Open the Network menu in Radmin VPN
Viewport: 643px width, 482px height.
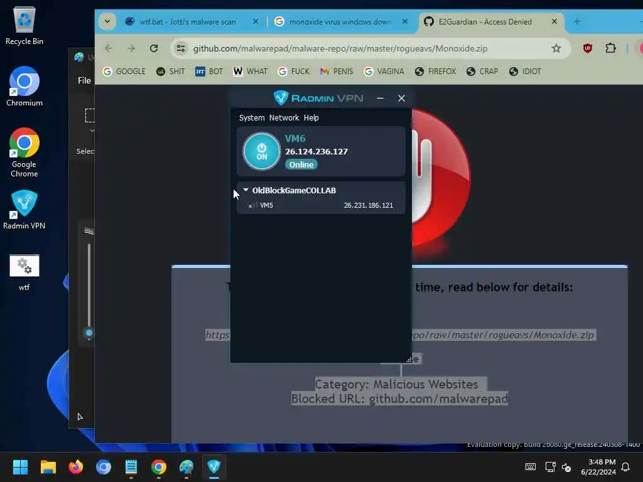pyautogui.click(x=284, y=117)
